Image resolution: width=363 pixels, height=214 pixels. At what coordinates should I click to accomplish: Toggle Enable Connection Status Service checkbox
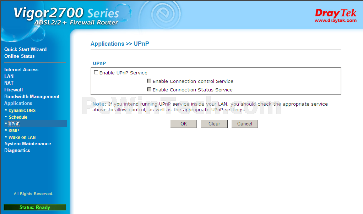click(x=149, y=90)
